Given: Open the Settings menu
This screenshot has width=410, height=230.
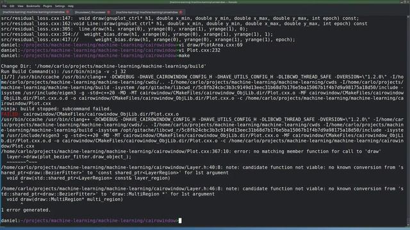Looking at the screenshot, I should (60, 6).
